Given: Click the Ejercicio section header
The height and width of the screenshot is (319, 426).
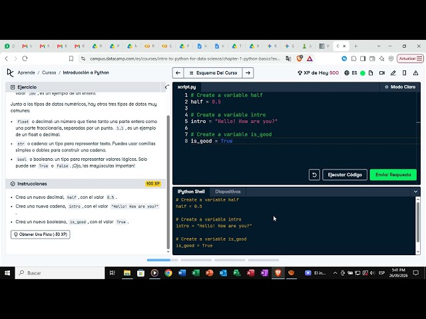Looking at the screenshot, I should click(x=83, y=87).
